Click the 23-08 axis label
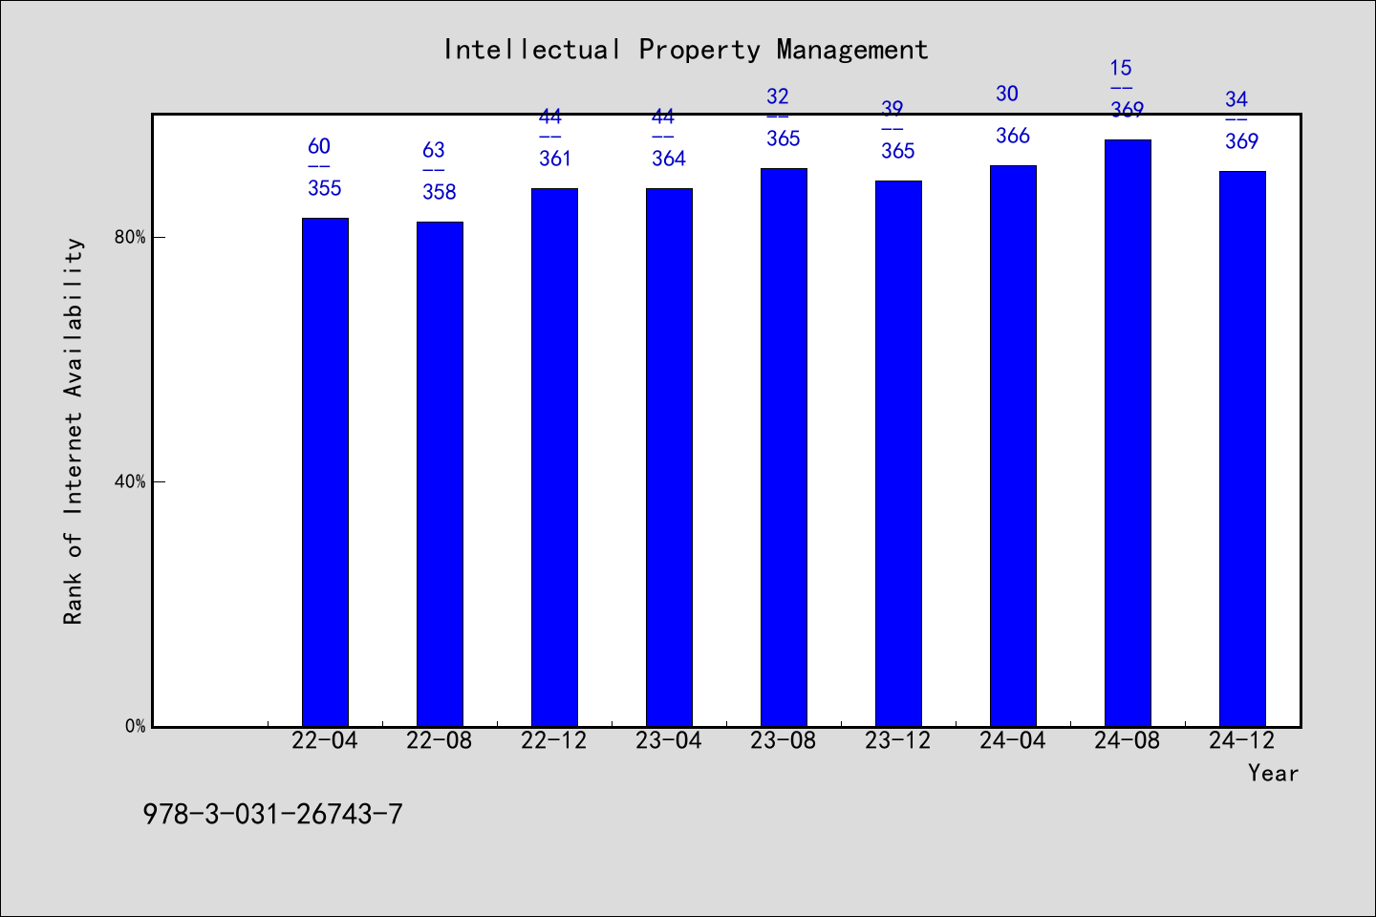 click(784, 740)
